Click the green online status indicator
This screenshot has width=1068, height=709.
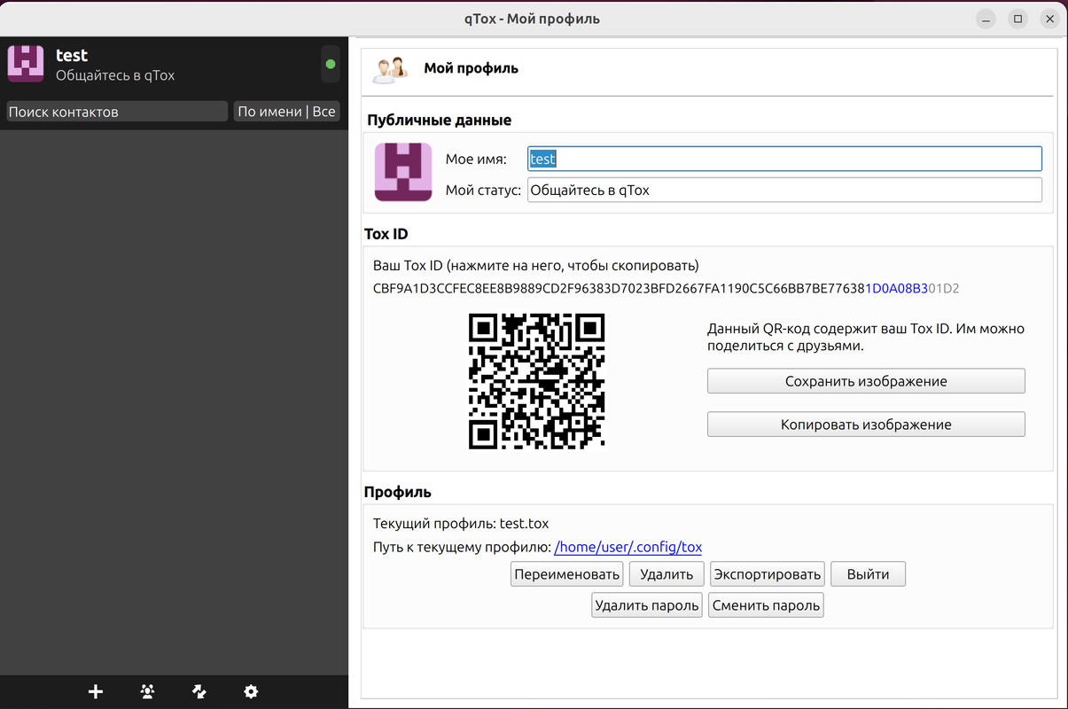coord(331,64)
